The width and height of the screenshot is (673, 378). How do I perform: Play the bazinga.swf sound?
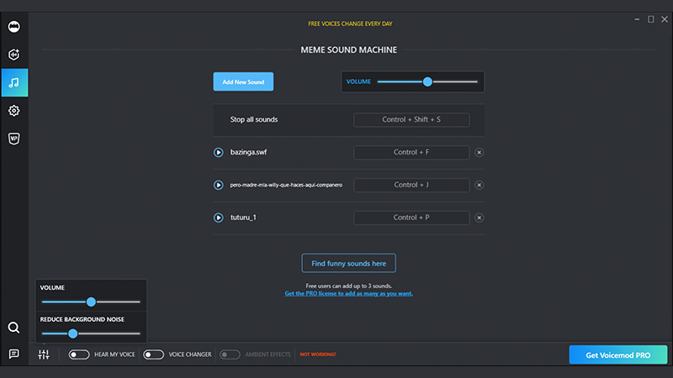pos(219,152)
